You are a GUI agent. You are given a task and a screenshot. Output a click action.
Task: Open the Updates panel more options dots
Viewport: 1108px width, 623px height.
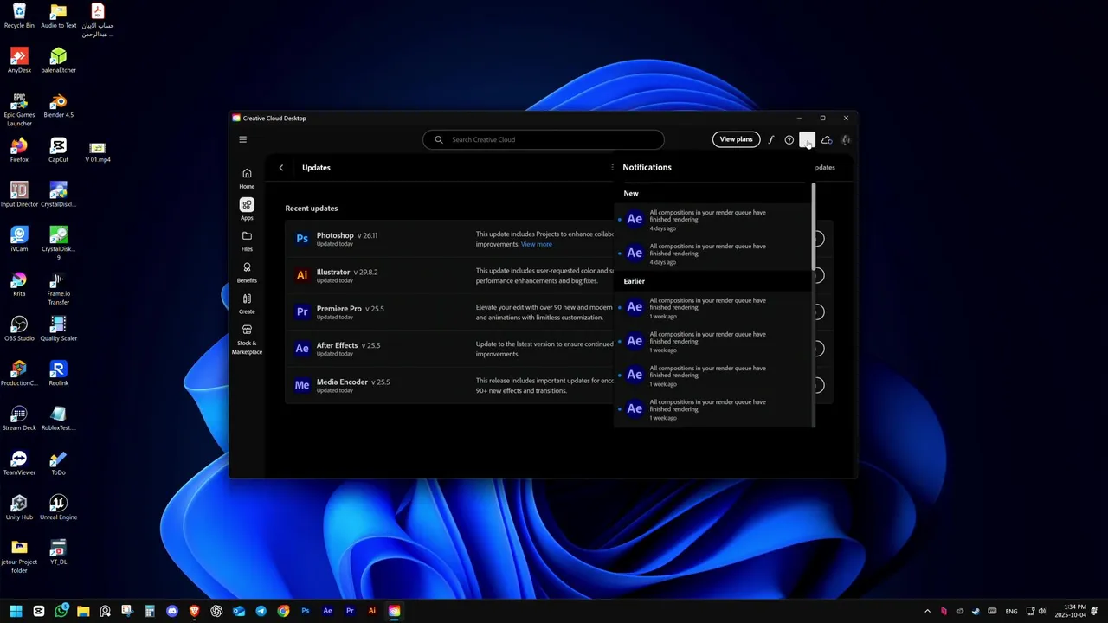click(612, 168)
